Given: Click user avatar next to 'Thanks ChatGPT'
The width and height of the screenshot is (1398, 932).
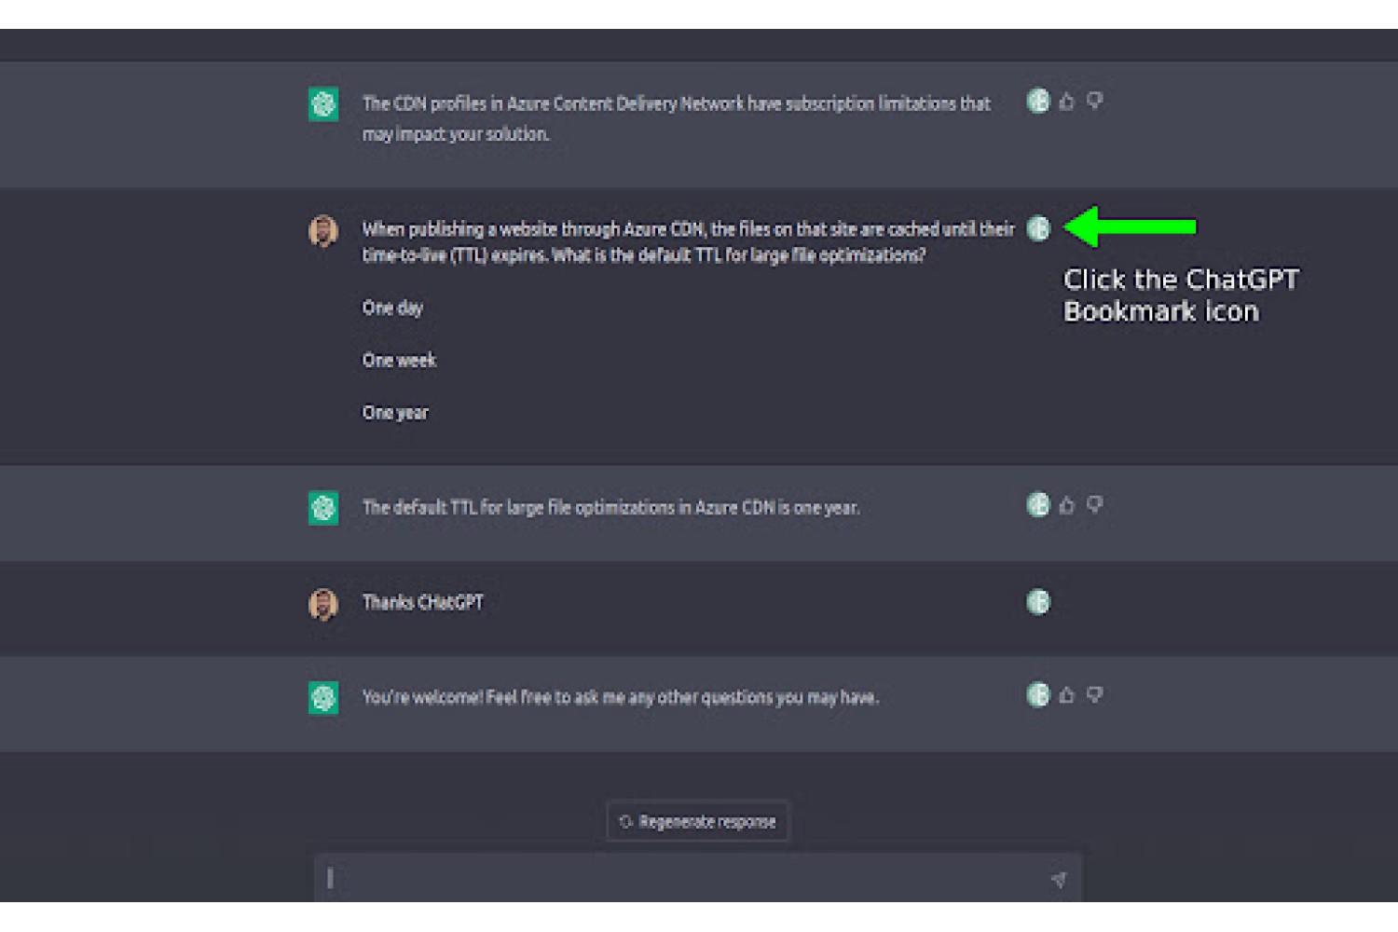Looking at the screenshot, I should (x=323, y=604).
